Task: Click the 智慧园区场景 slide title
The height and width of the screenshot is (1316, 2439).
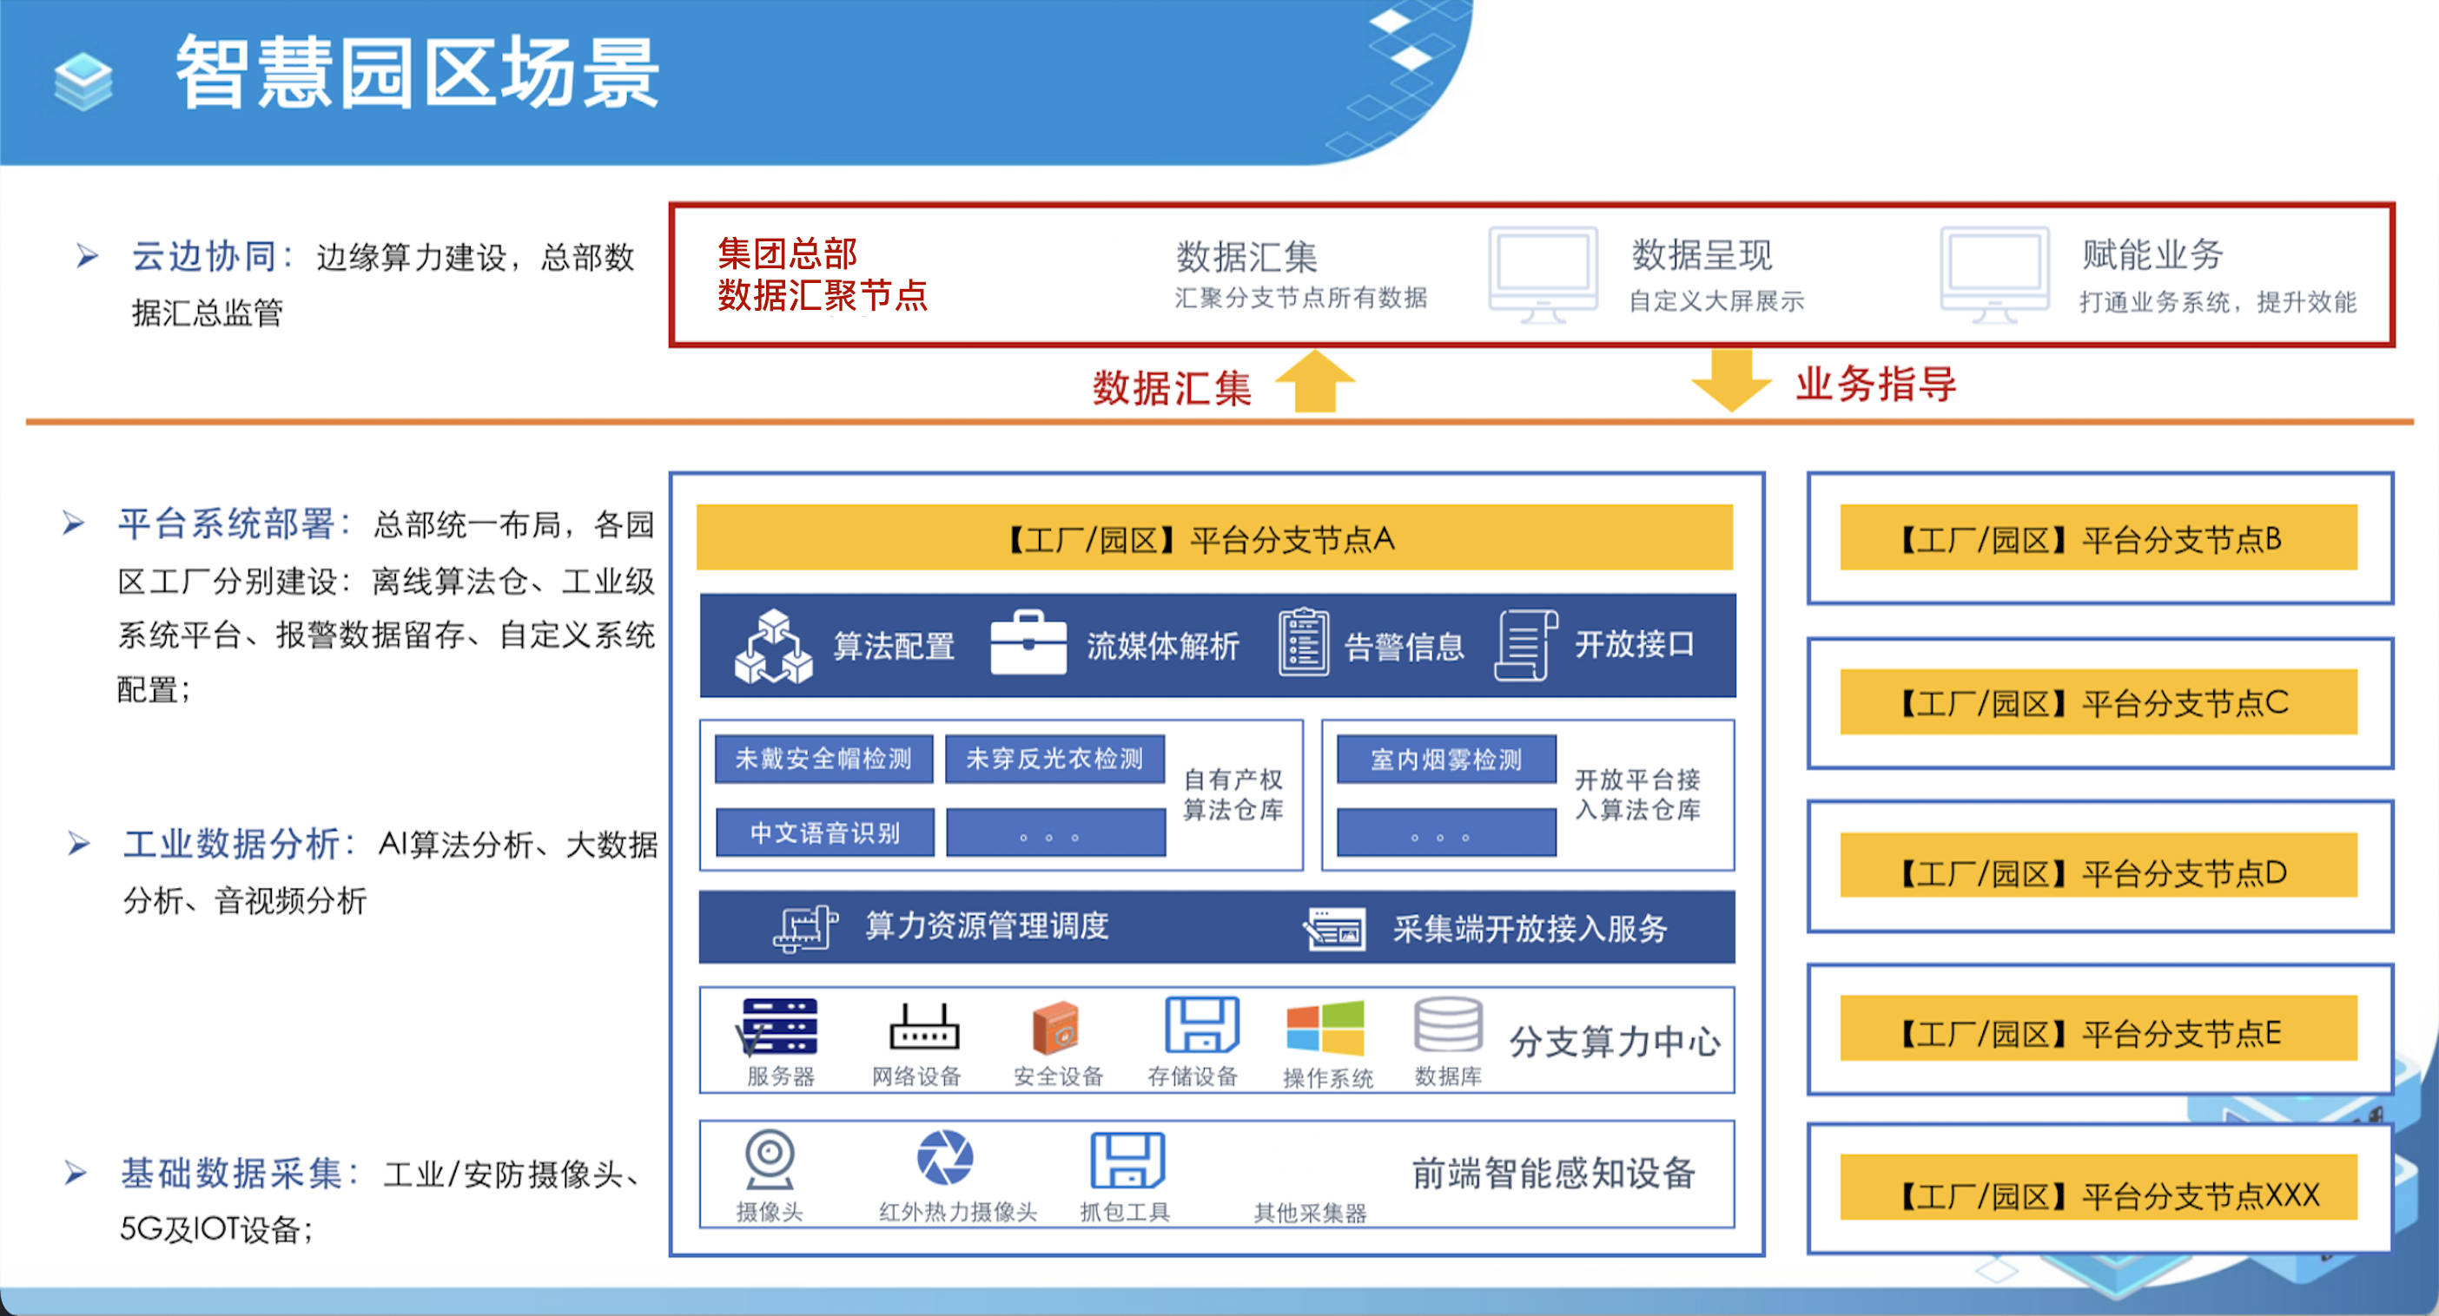Action: (418, 74)
